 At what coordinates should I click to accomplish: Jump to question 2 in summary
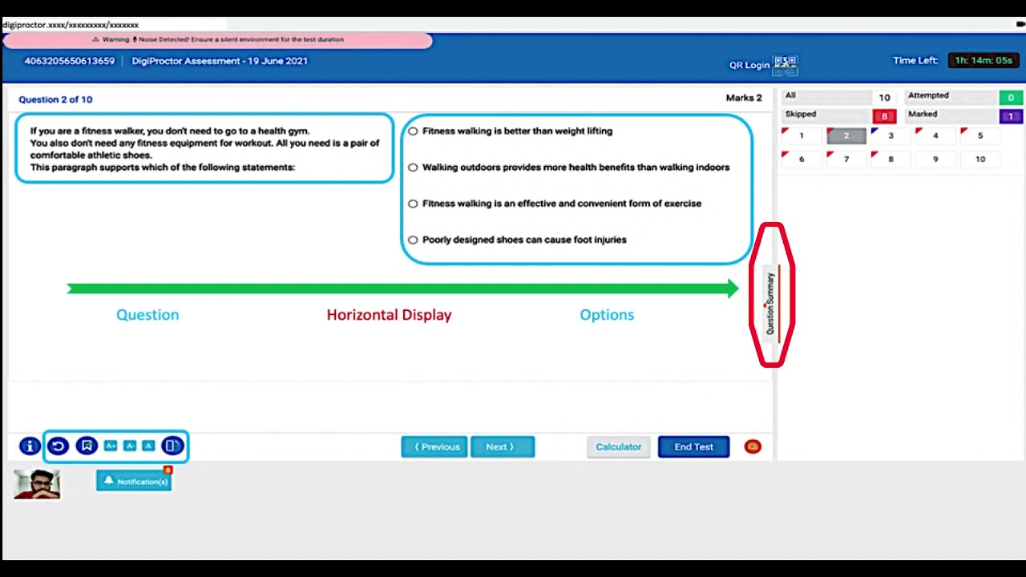pyautogui.click(x=846, y=136)
